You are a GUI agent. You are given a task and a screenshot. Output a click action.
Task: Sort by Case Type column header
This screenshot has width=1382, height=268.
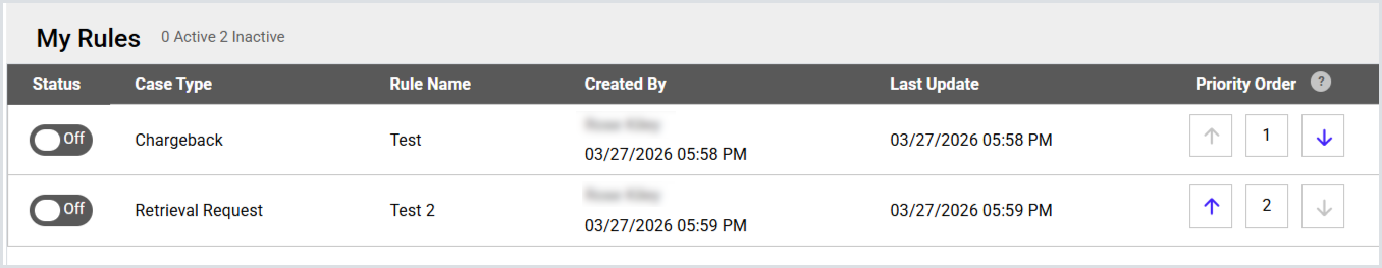click(x=173, y=84)
